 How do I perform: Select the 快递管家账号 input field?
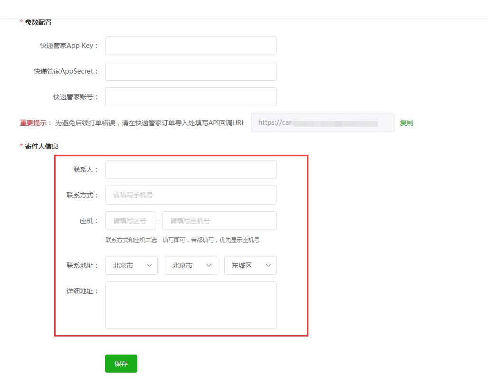click(x=191, y=97)
